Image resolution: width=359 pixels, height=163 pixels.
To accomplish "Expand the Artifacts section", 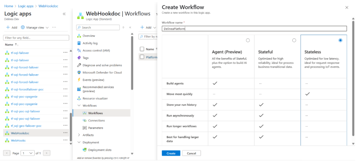I will tap(79, 135).
